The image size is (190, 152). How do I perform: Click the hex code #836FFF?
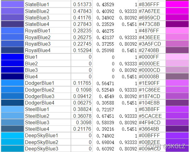tap(149, 5)
